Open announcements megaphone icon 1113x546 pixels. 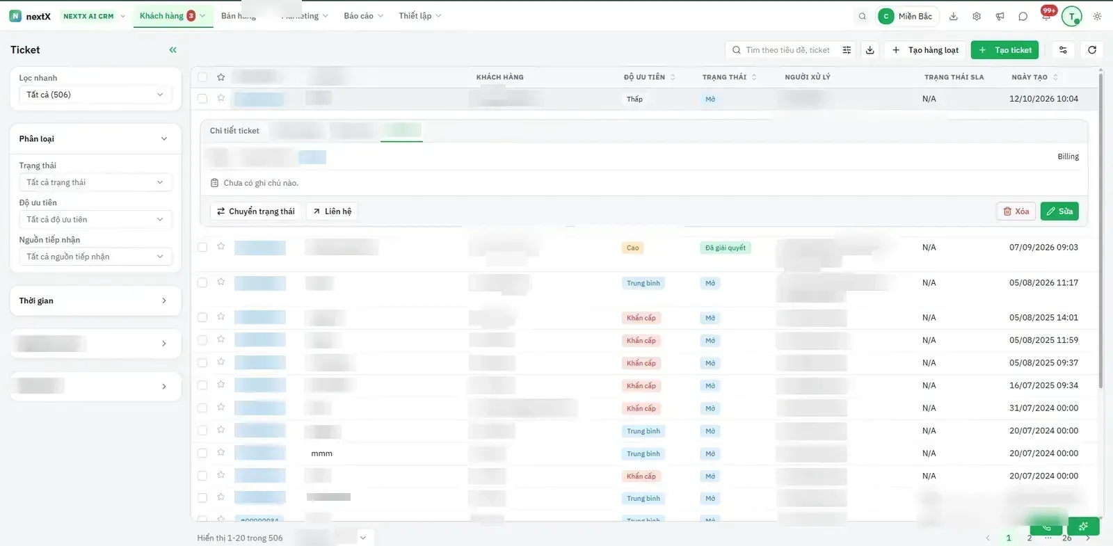click(x=1000, y=16)
